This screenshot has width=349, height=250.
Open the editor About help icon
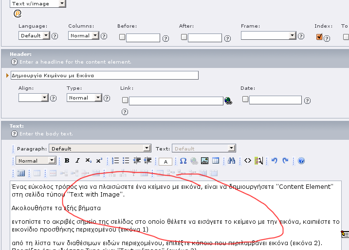[301, 161]
